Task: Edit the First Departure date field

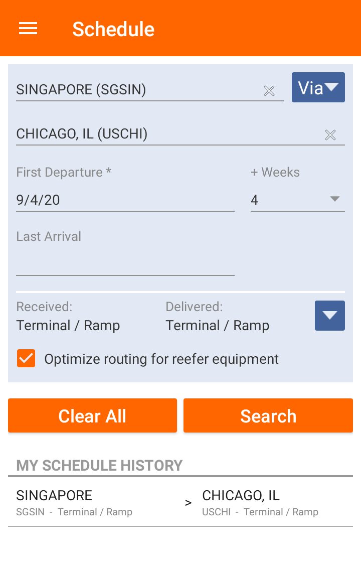Action: (x=125, y=200)
